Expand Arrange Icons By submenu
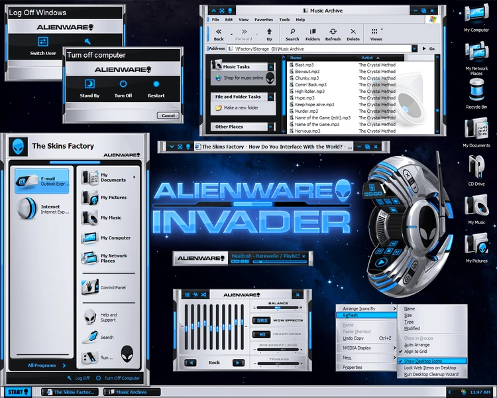This screenshot has width=497, height=398. (366, 308)
